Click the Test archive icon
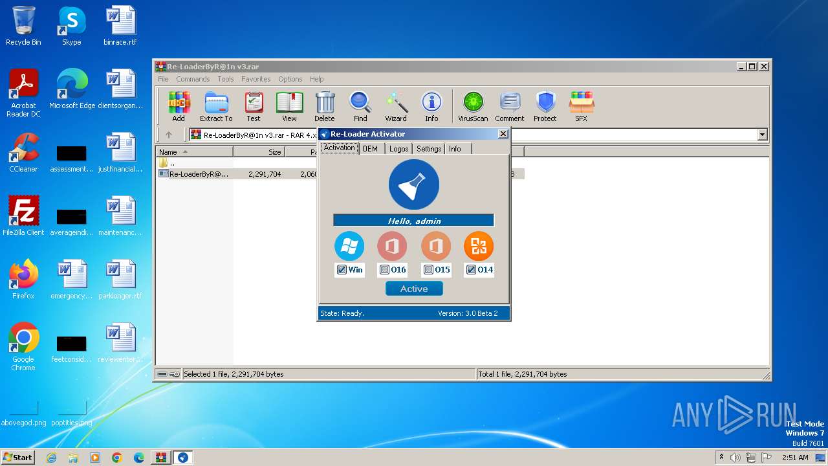Image resolution: width=828 pixels, height=466 pixels. pyautogui.click(x=254, y=106)
